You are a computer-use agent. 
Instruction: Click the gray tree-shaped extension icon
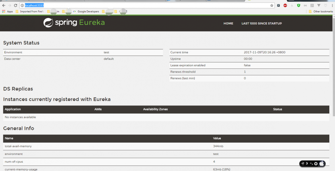coord(292,5)
